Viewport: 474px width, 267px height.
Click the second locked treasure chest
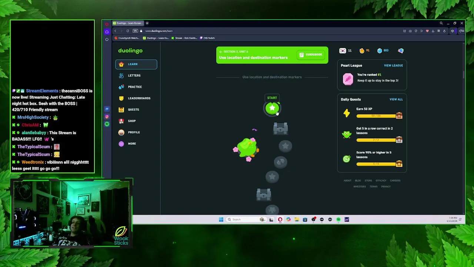coord(264,194)
